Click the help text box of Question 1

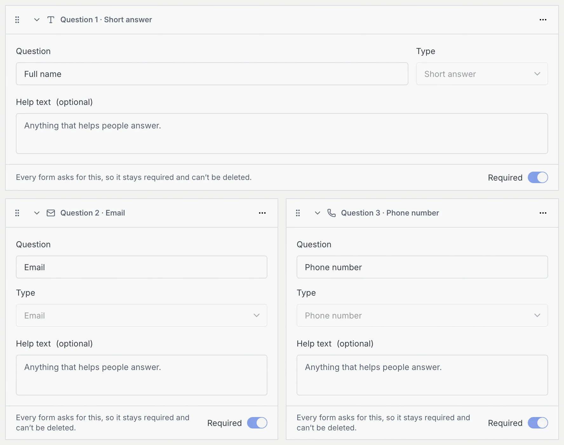coord(282,133)
